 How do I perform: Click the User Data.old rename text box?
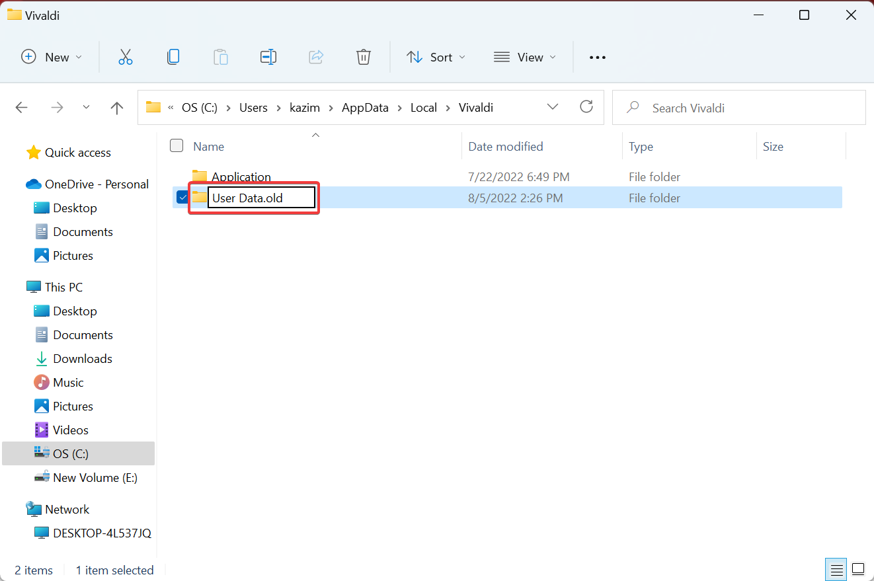click(x=261, y=198)
